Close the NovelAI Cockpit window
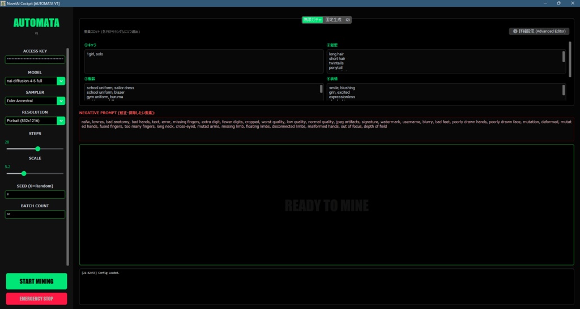 click(x=573, y=3)
